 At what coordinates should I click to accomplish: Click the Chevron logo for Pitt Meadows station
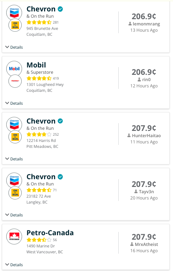point(14,125)
